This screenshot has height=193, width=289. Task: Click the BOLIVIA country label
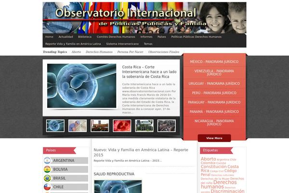click(60, 169)
